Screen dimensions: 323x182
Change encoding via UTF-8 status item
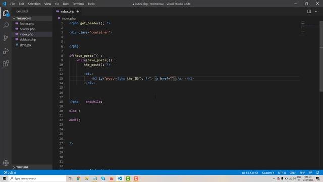(282, 173)
